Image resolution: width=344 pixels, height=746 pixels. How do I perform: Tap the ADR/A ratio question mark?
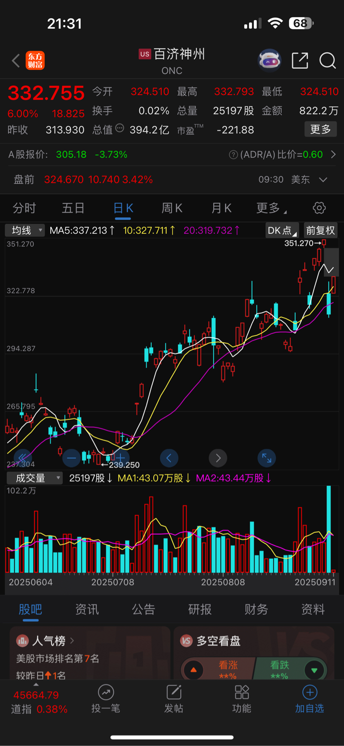[233, 155]
